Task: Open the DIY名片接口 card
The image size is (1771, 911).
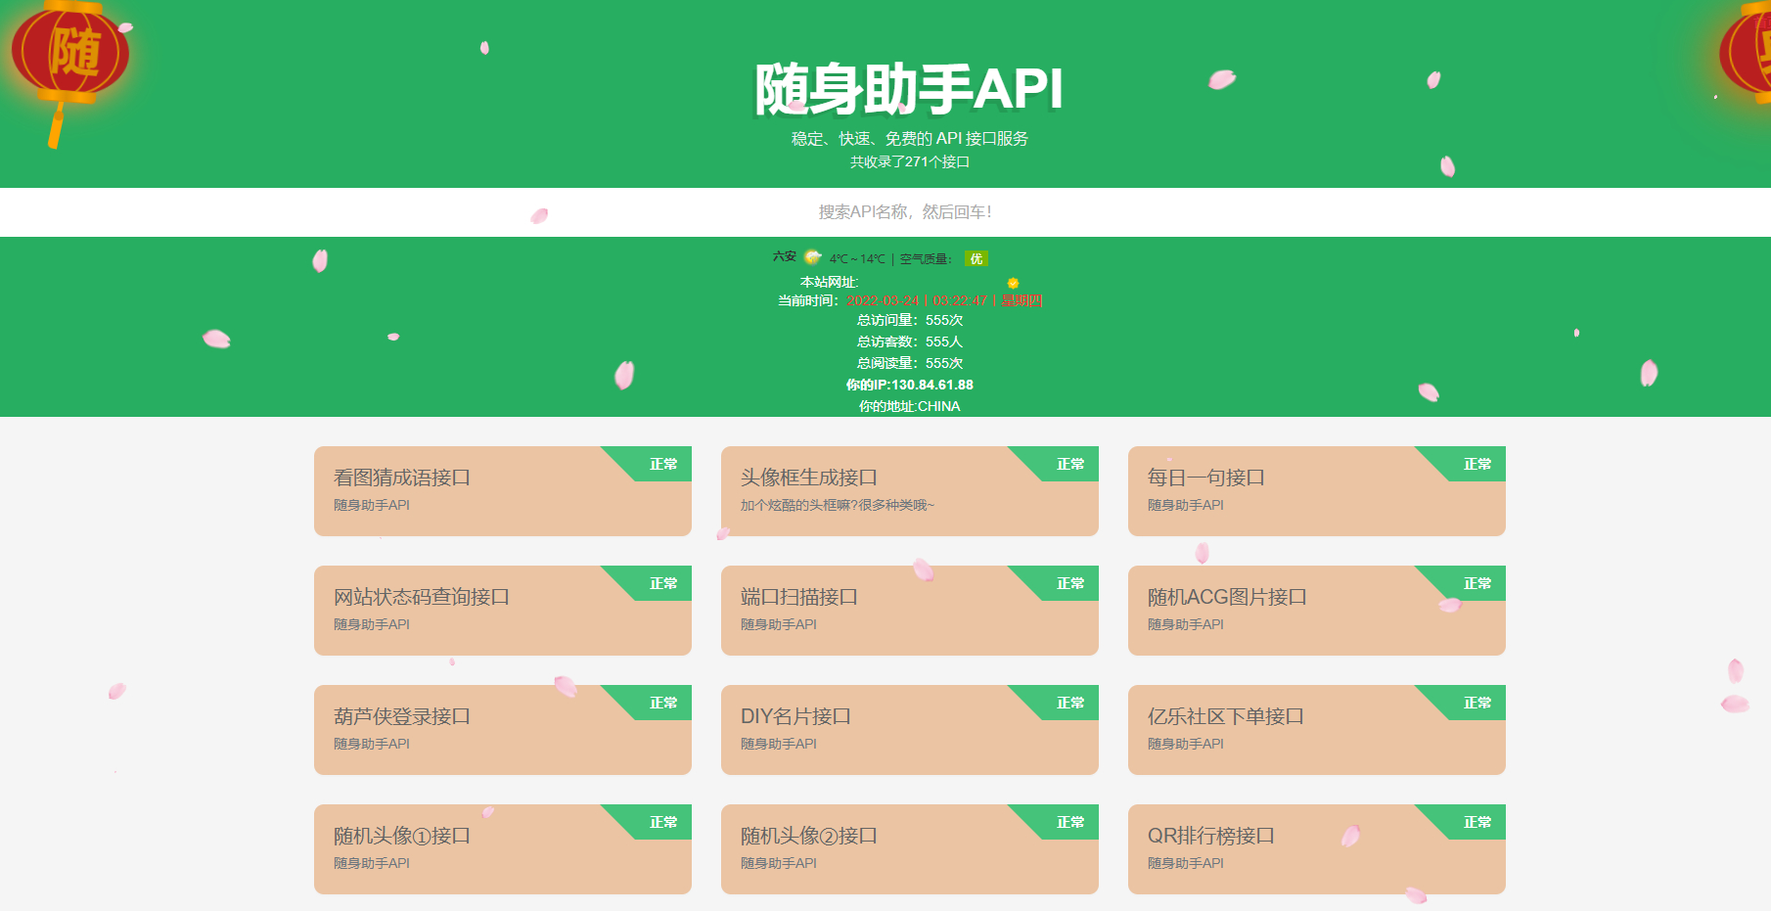Action: (910, 729)
